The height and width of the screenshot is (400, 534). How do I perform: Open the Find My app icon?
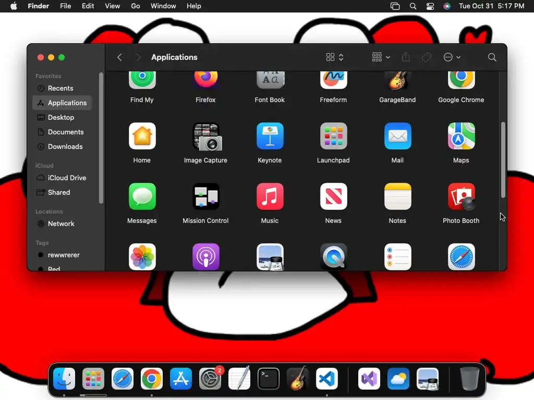[x=142, y=80]
